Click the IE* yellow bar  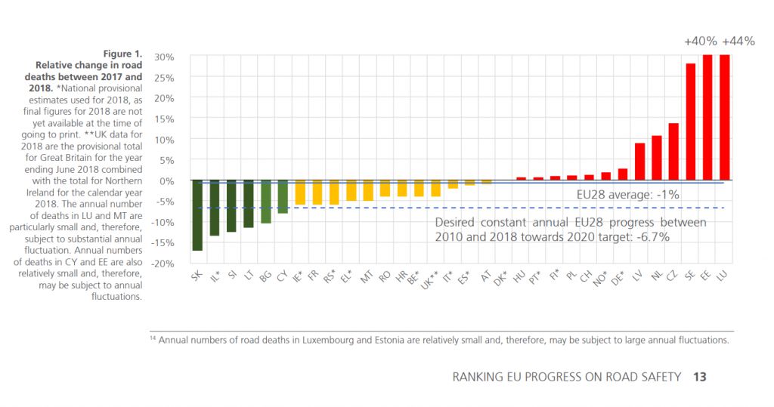(299, 193)
